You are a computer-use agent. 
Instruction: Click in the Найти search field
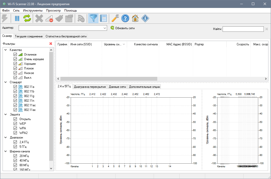pos(243,29)
